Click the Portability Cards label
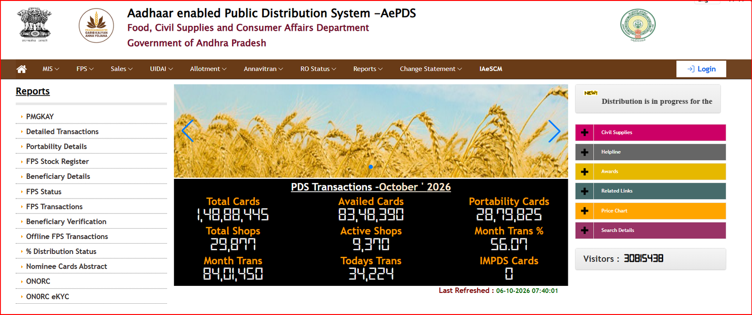The height and width of the screenshot is (315, 752). click(x=509, y=201)
